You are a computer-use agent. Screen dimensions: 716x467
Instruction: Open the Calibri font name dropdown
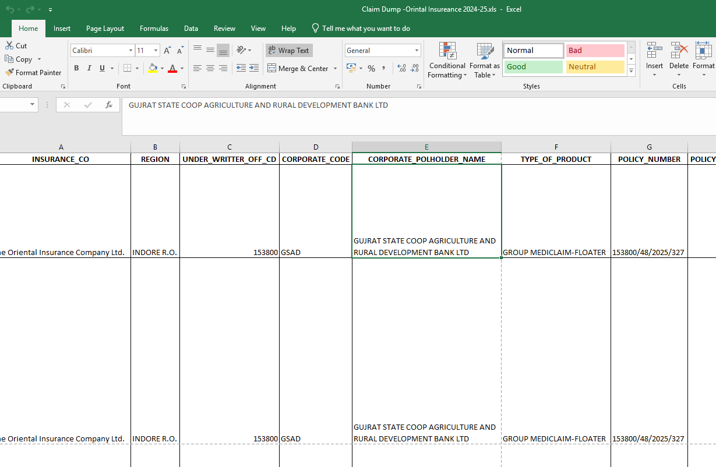click(x=130, y=51)
